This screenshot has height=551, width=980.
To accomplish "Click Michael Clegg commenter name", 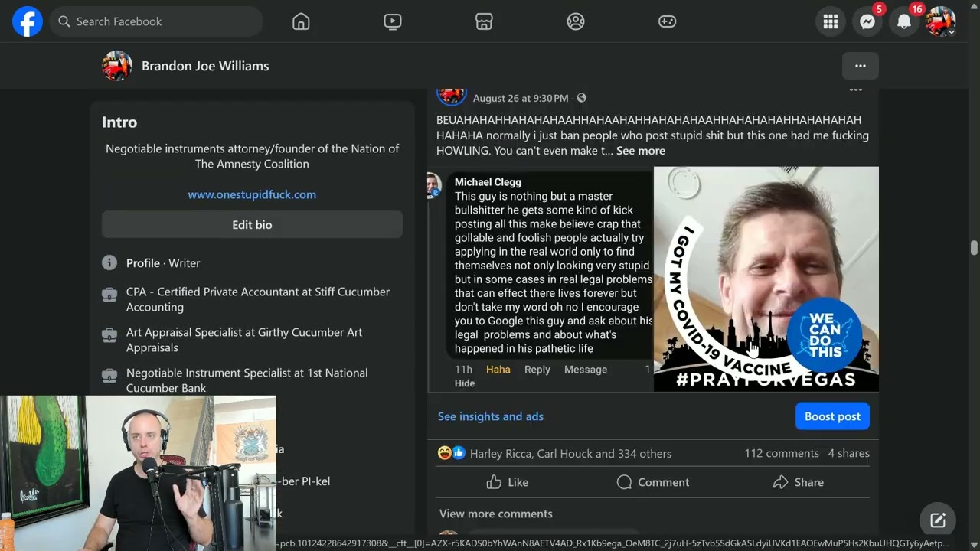I will tap(488, 182).
